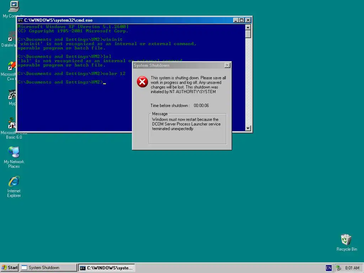Click the cmd scrollbar up arrow
The image size is (364, 273).
(x=248, y=27)
